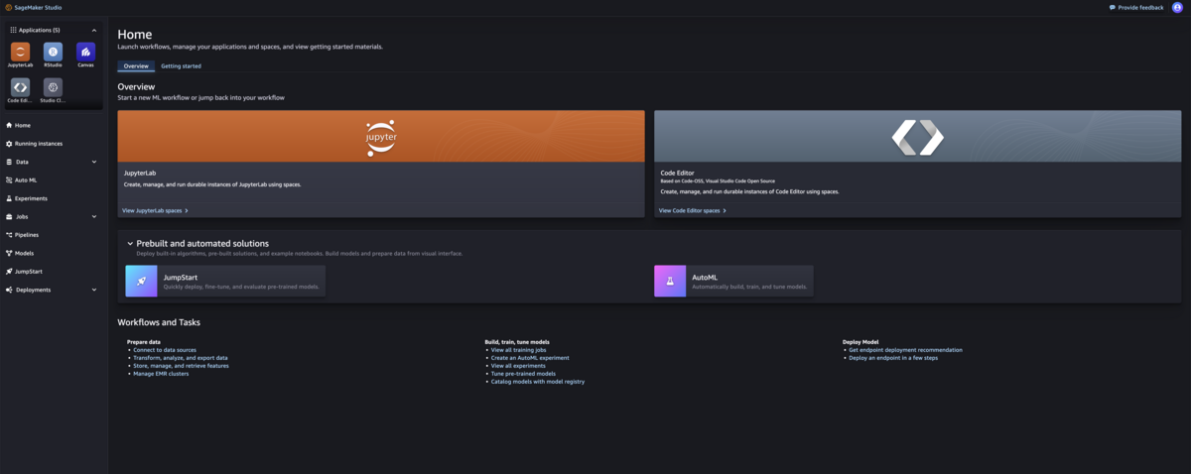Expand the Jobs sidebar section chevron
The width and height of the screenshot is (1191, 474).
[x=94, y=216]
